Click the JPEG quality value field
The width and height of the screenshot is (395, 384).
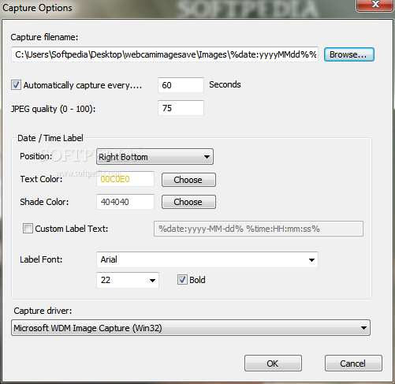point(181,108)
